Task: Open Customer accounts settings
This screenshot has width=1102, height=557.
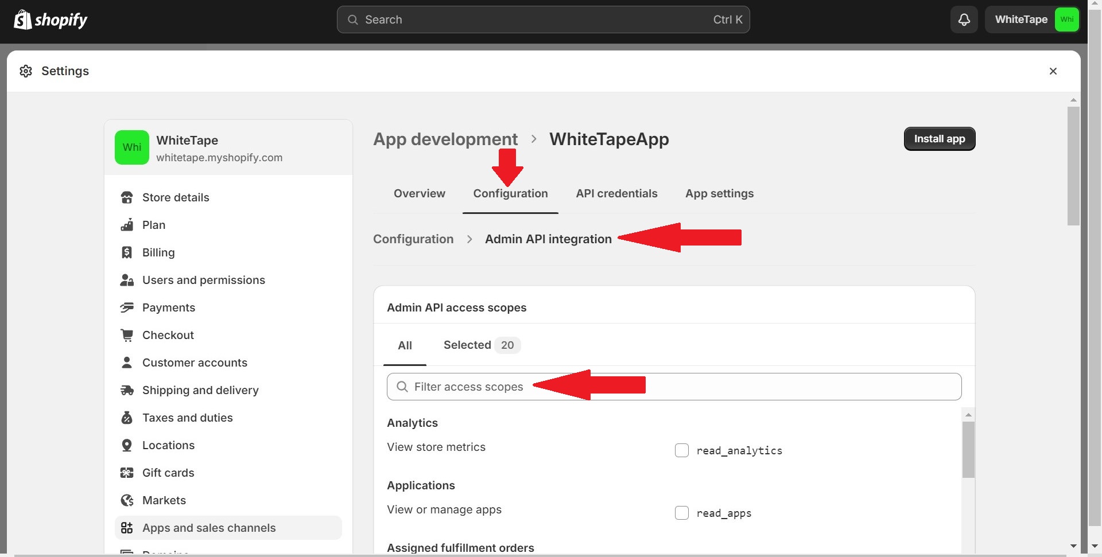Action: (x=228, y=363)
